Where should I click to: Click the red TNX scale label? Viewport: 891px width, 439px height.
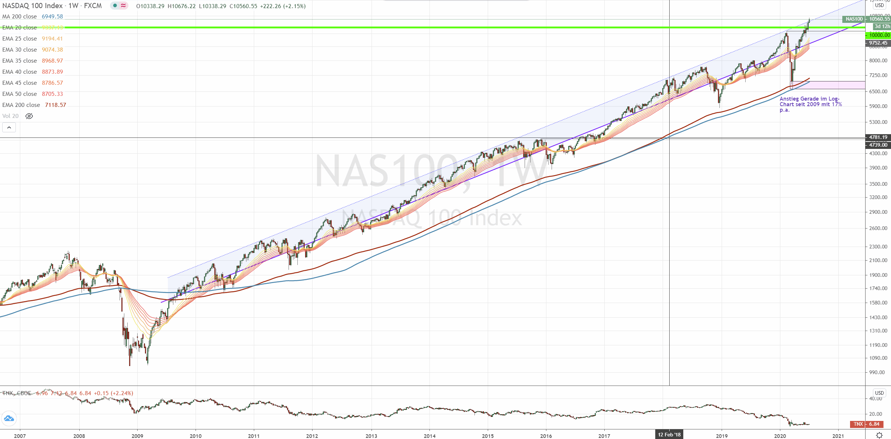[x=858, y=424]
